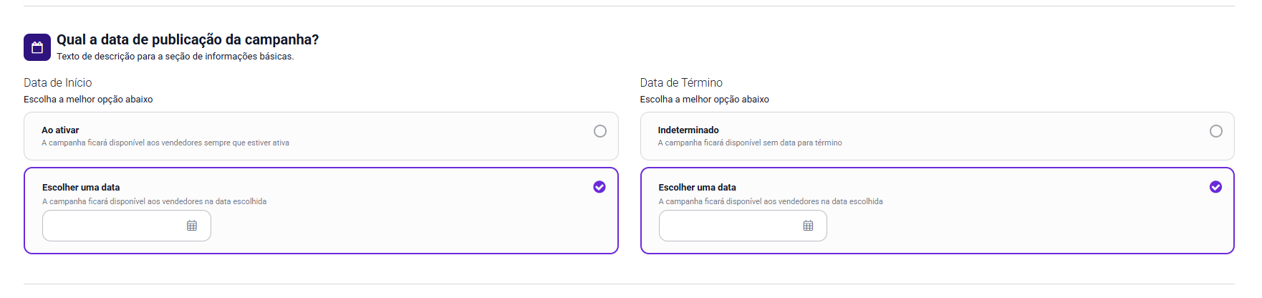The image size is (1262, 298).
Task: Open calendar picker in Data de Término field
Action: 808,226
